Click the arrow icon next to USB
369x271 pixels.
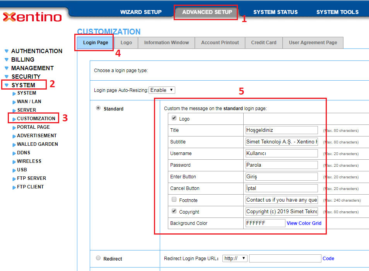coord(14,170)
